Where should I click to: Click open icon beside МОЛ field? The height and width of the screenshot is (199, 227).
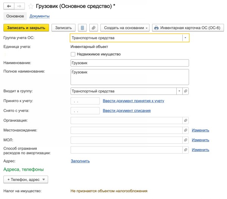click(186, 140)
